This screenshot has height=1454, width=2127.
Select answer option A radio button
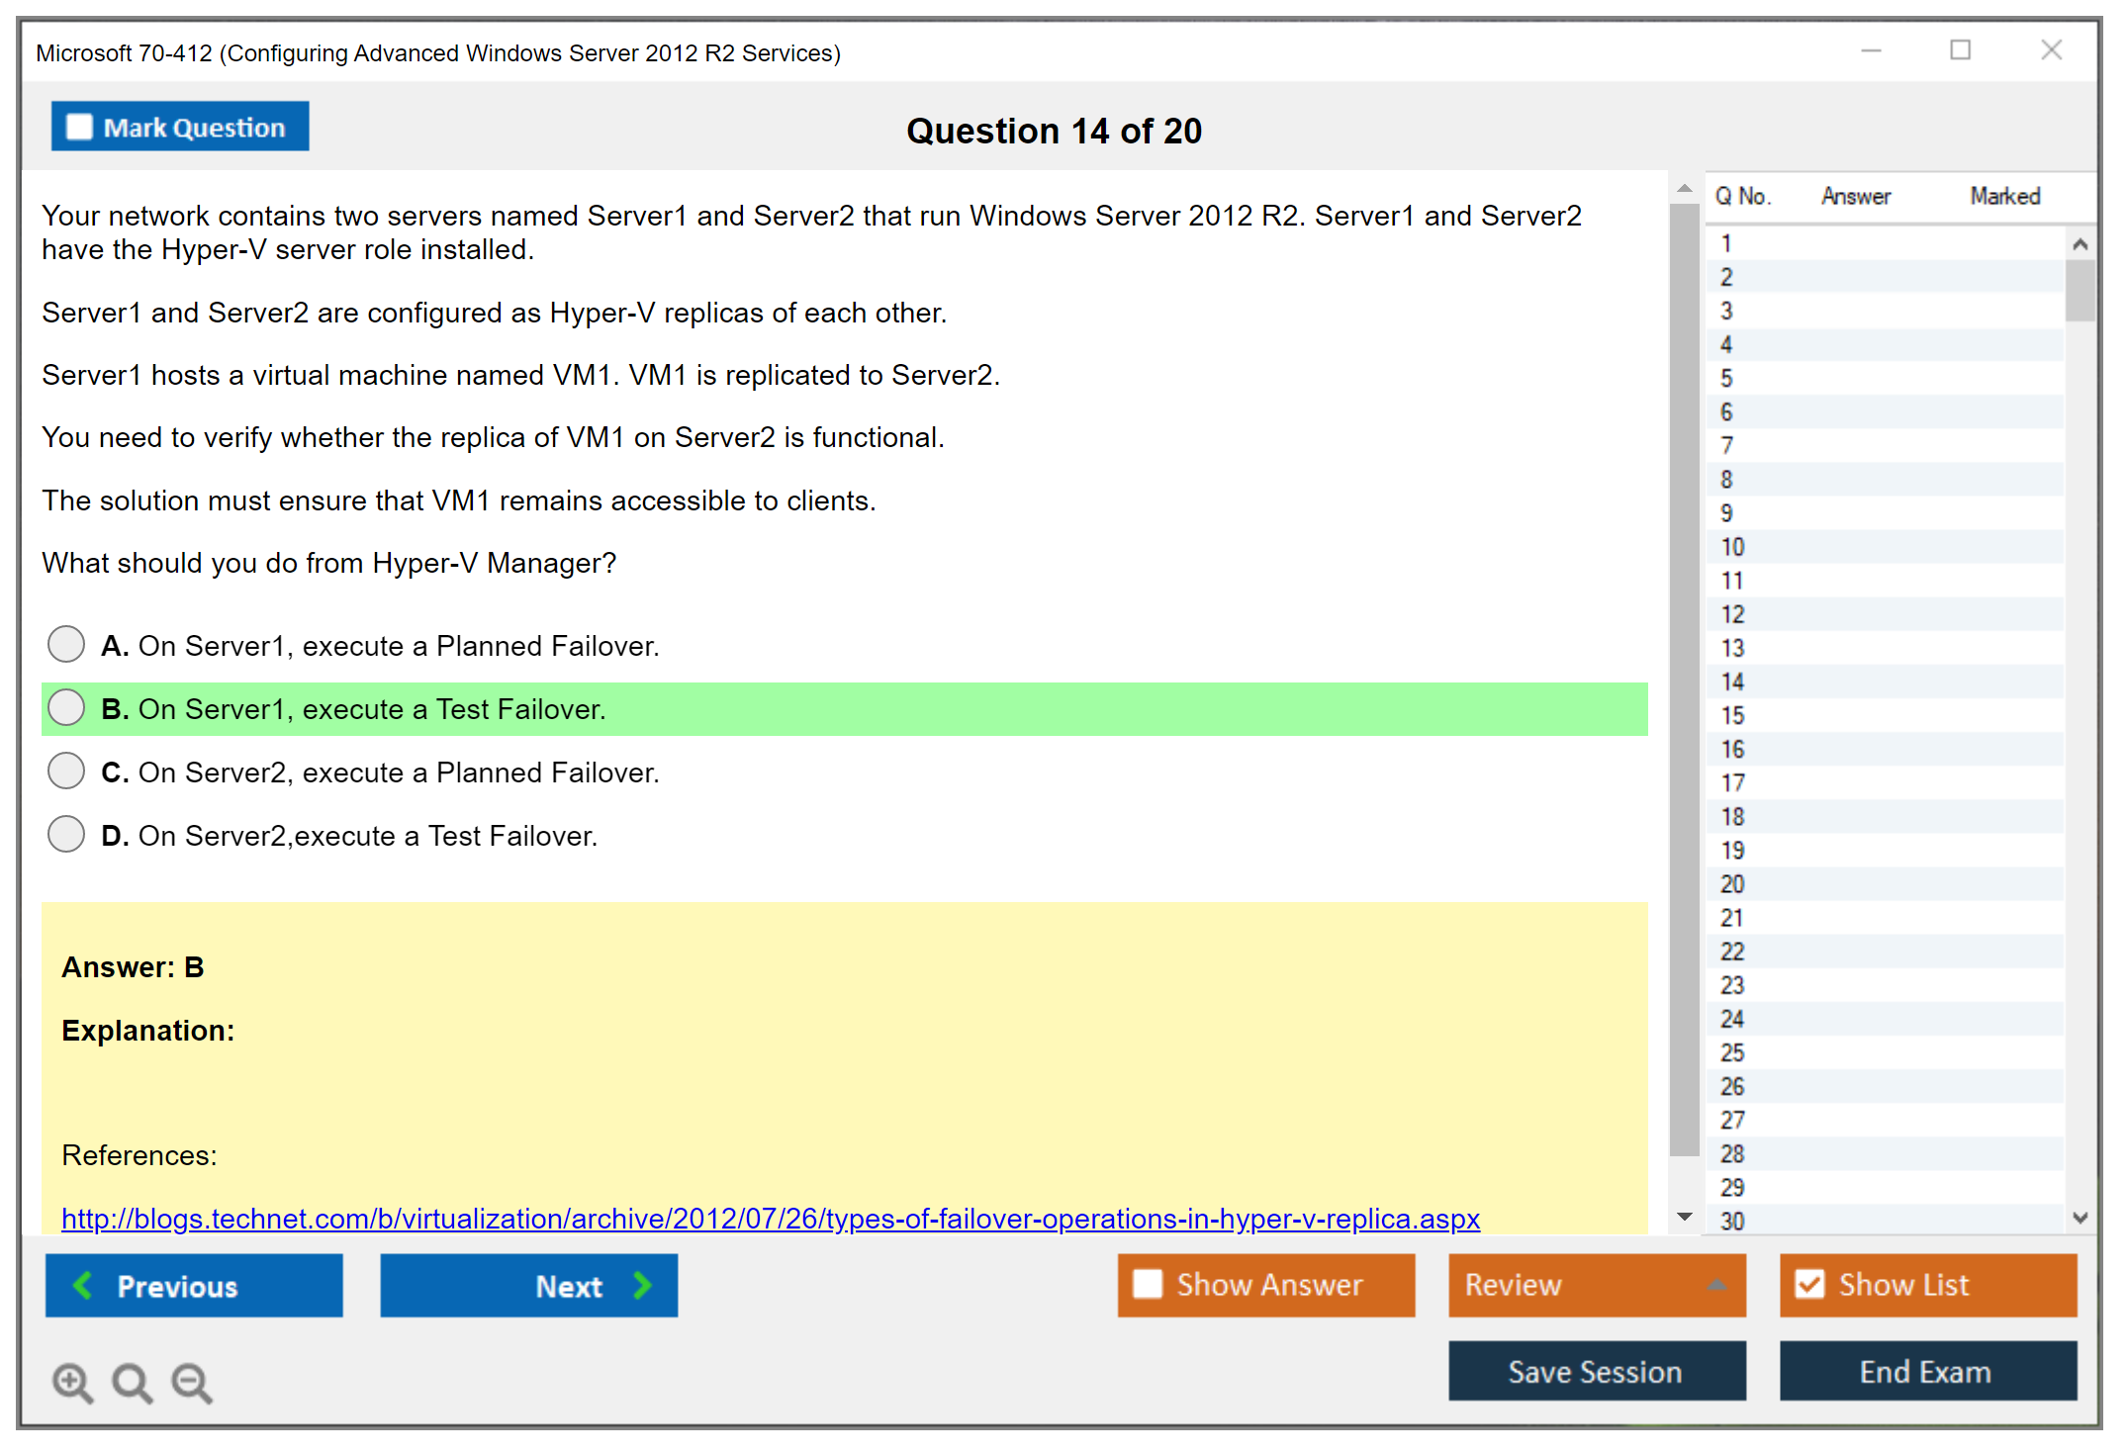[66, 645]
